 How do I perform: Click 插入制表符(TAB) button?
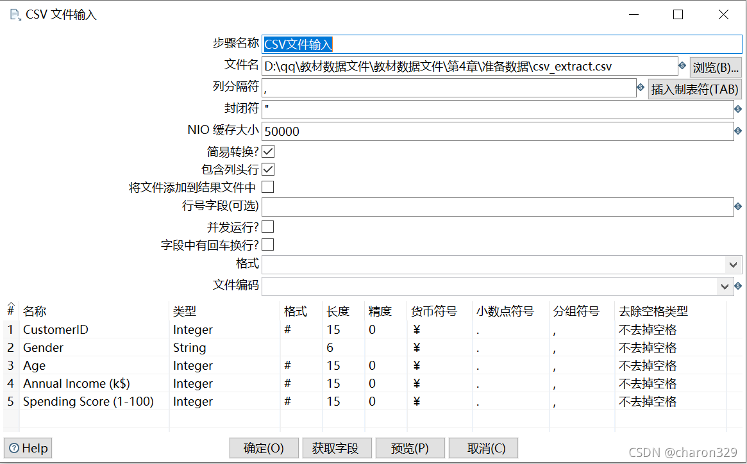point(694,88)
